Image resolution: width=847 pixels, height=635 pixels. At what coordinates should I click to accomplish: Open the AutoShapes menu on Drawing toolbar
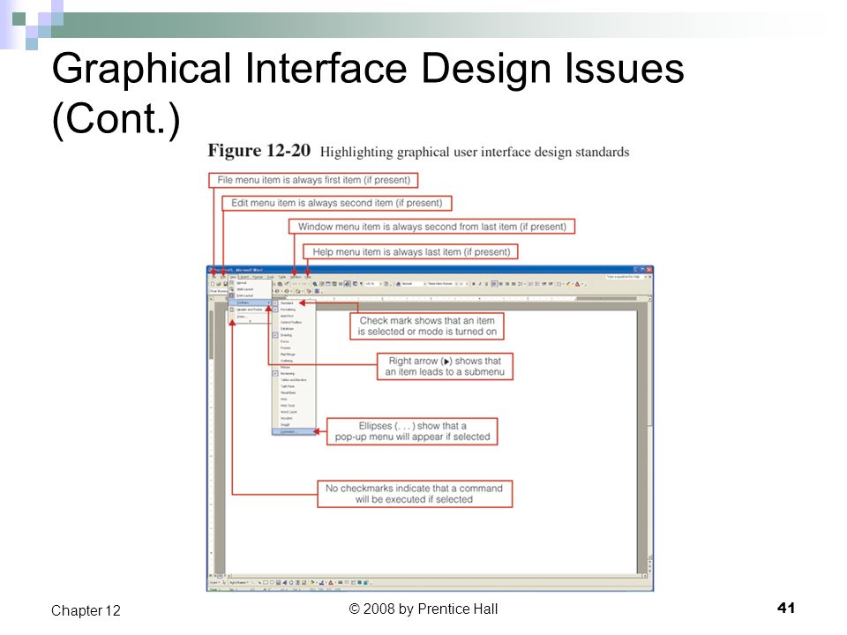tap(238, 583)
